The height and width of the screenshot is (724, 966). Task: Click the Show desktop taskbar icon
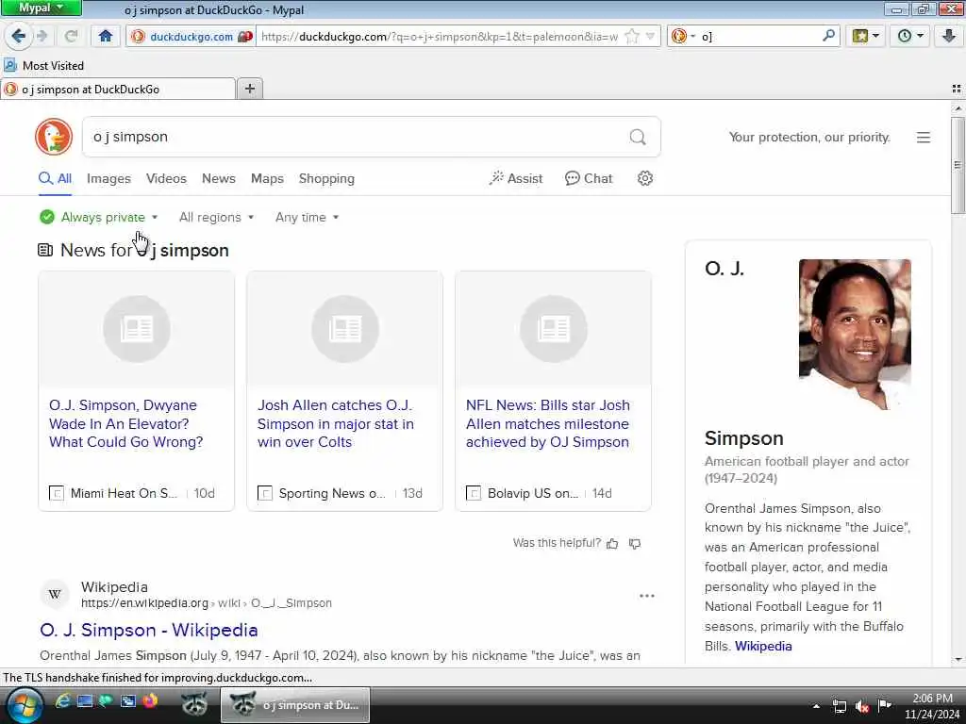[x=84, y=700]
